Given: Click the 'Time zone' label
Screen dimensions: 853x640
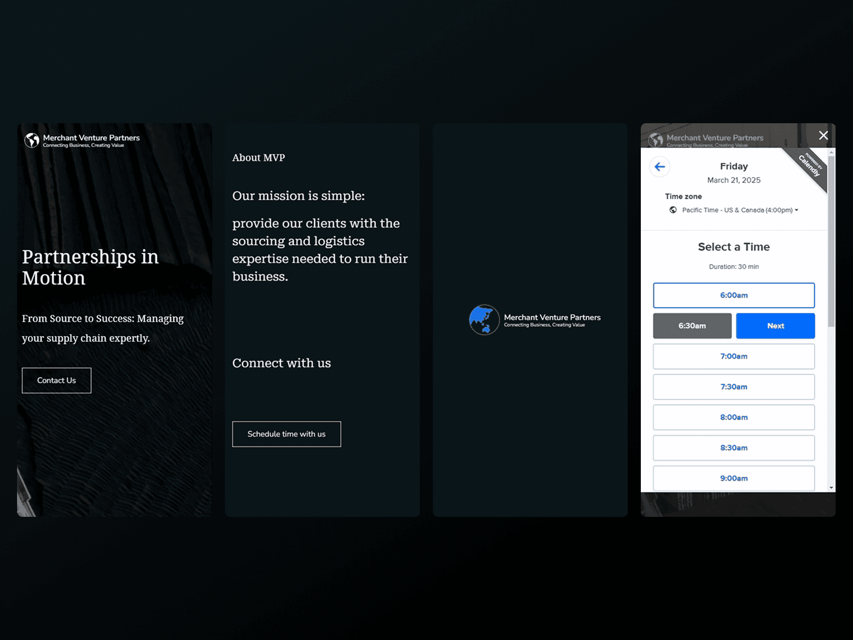Looking at the screenshot, I should pos(683,196).
